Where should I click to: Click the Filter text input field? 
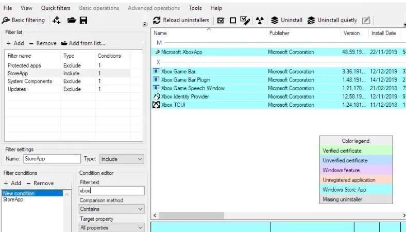pyautogui.click(x=112, y=191)
